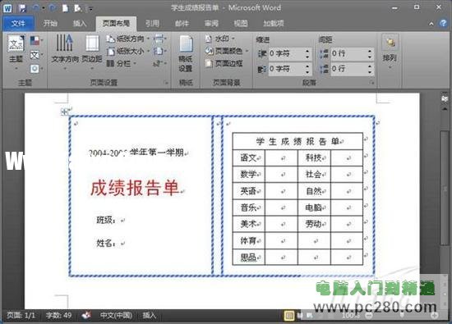The height and width of the screenshot is (324, 452).
Task: Open the 水印 watermark dropdown
Action: point(220,39)
